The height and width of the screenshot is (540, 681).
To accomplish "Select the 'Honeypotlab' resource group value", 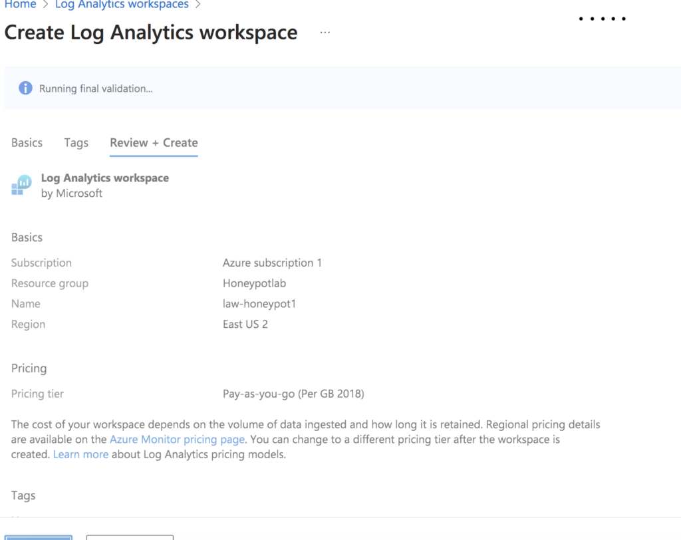I will 255,283.
